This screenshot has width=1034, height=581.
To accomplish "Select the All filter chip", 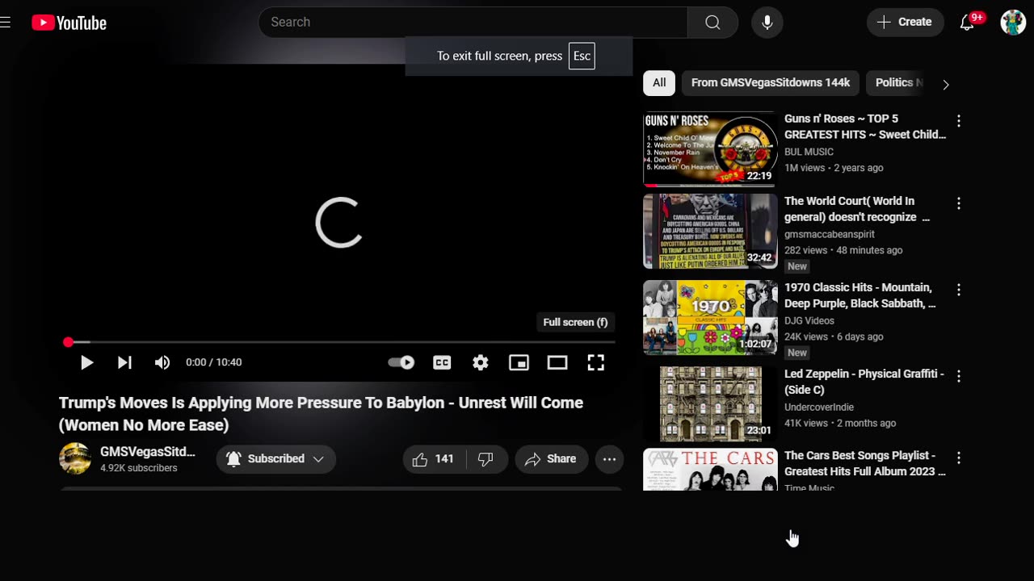I will pos(659,83).
